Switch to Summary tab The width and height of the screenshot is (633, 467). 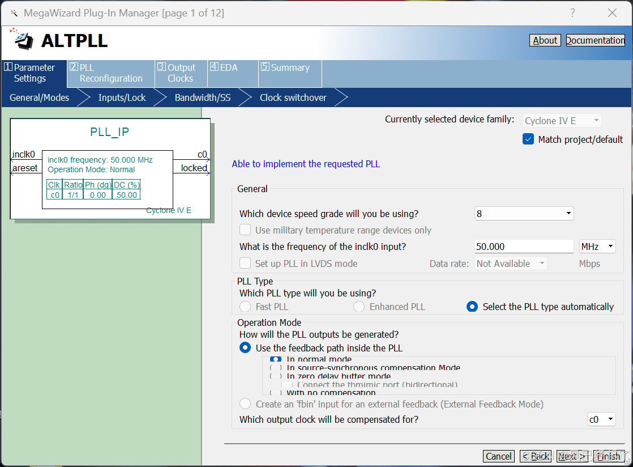[x=290, y=73]
